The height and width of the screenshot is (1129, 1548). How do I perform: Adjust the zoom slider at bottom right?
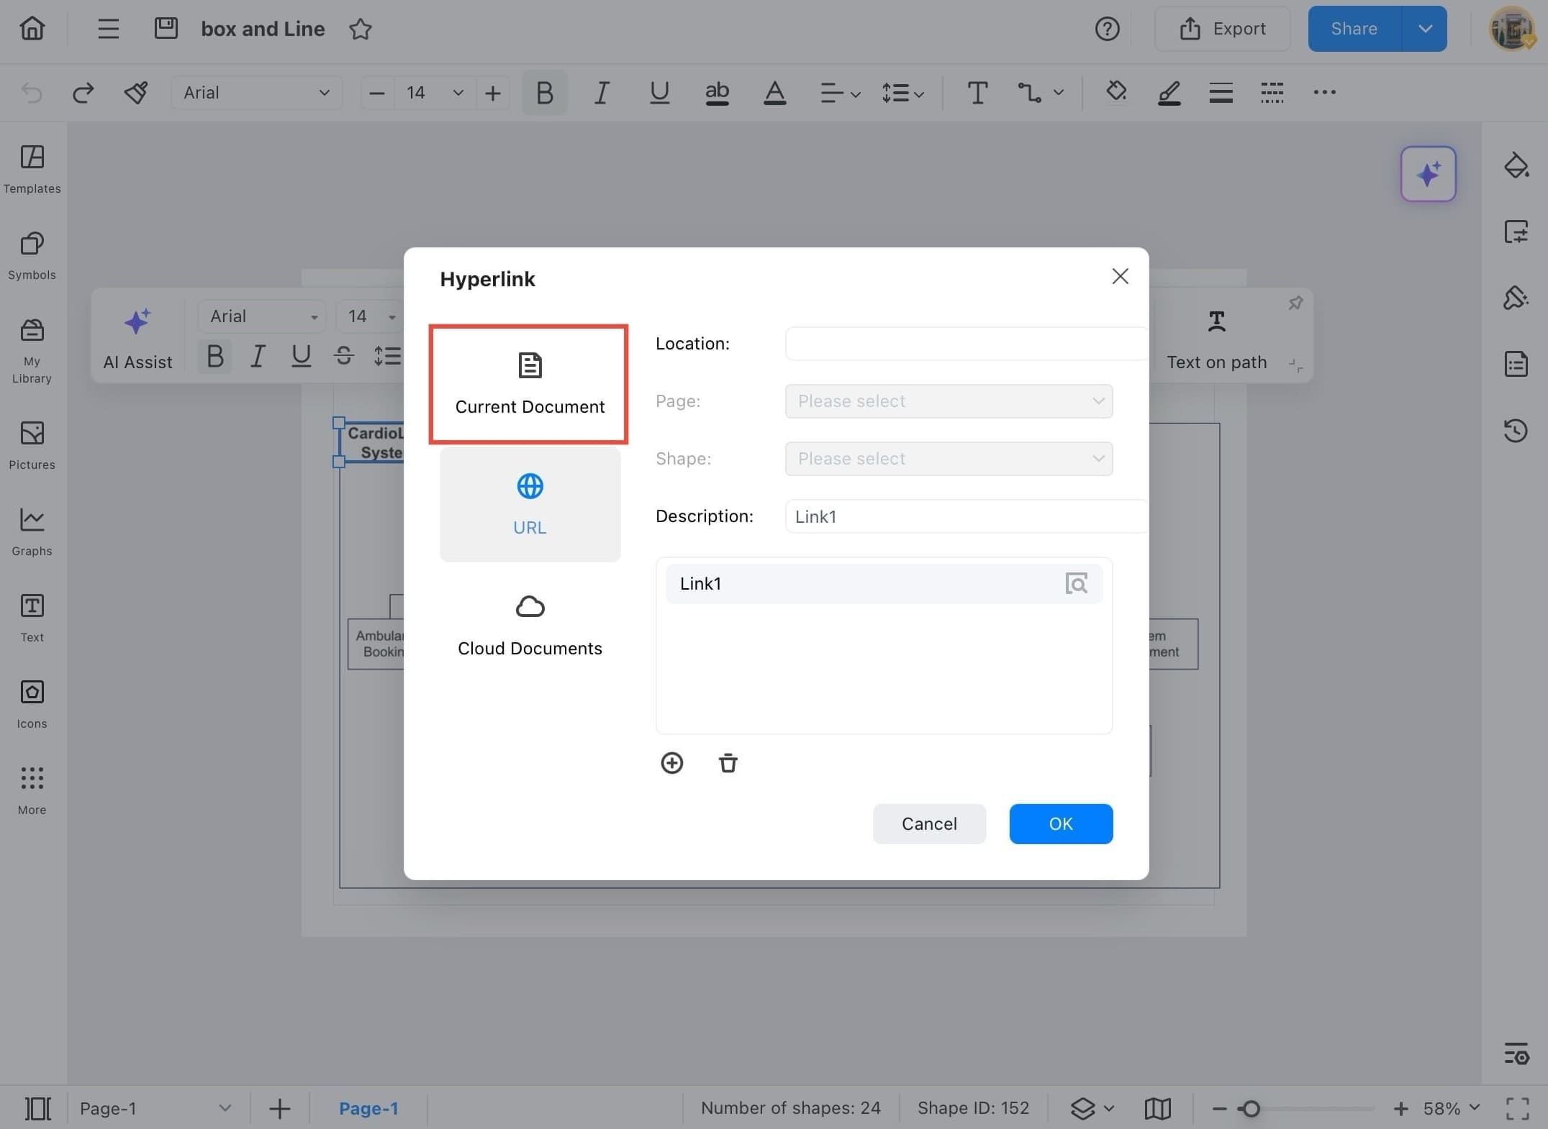coord(1252,1108)
